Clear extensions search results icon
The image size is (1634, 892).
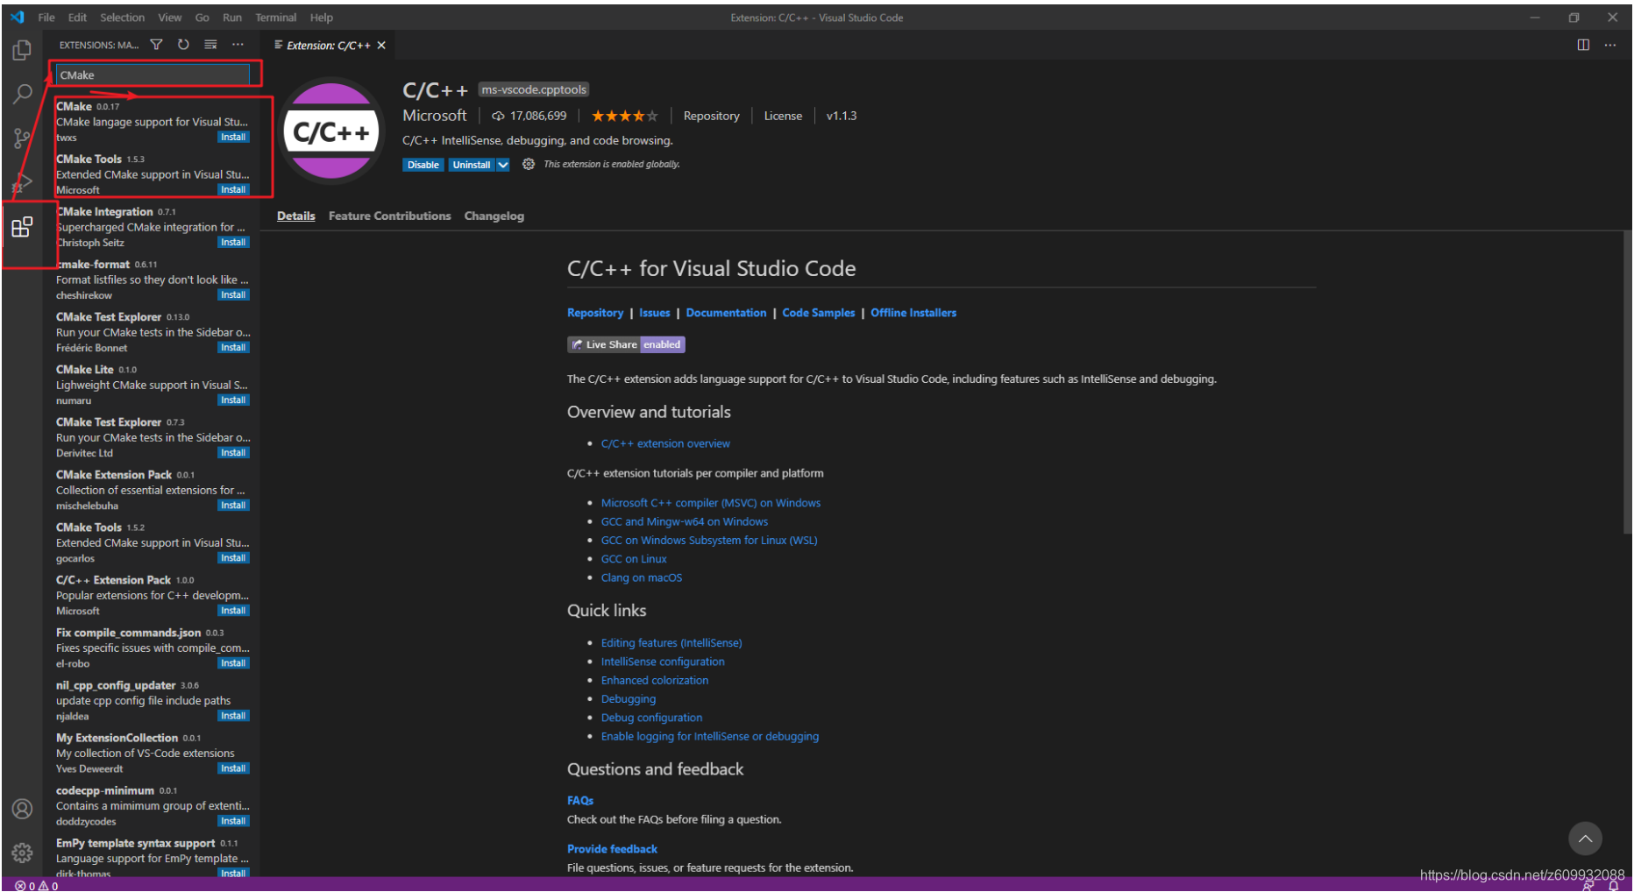210,45
